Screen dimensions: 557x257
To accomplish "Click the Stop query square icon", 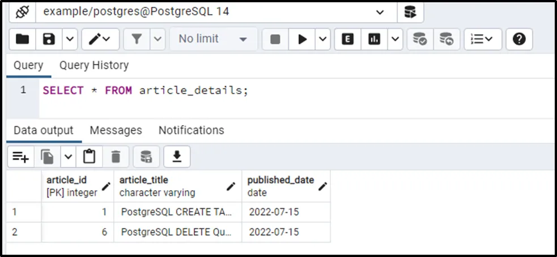I will pyautogui.click(x=275, y=39).
